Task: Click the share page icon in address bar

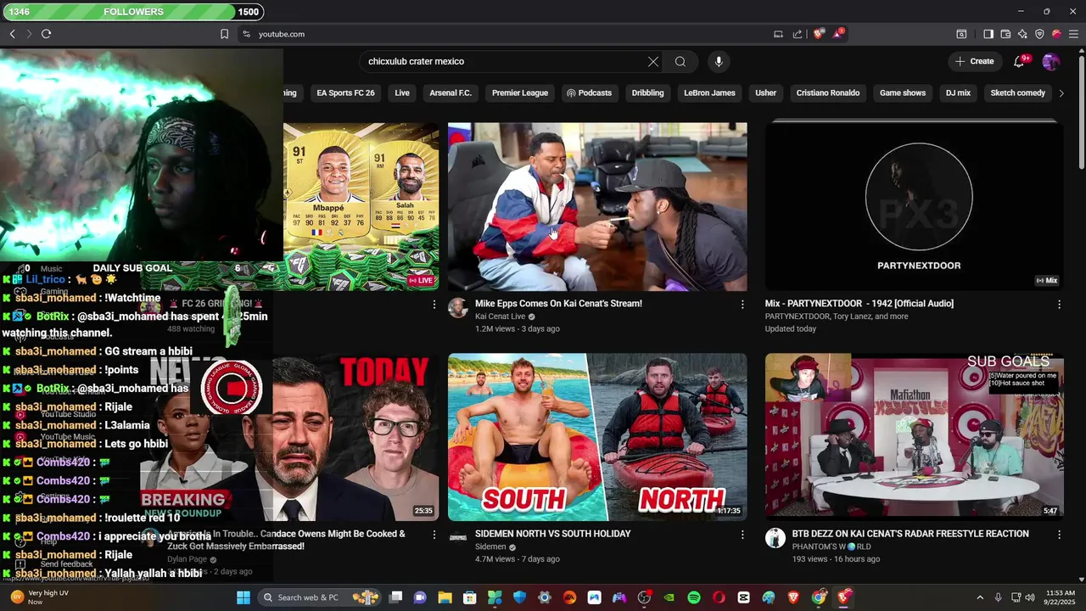Action: pos(798,34)
